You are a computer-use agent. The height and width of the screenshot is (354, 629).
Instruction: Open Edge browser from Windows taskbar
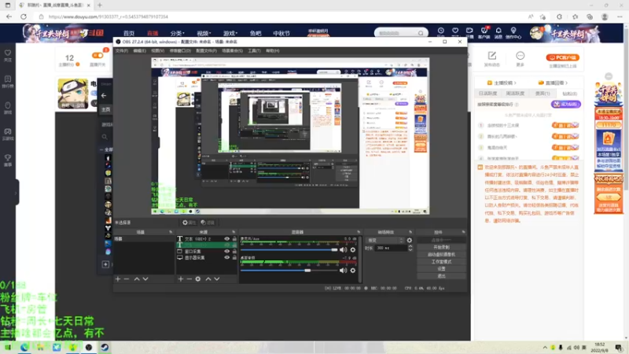pos(24,348)
